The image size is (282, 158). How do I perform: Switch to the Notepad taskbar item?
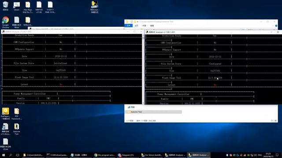(x=81, y=155)
